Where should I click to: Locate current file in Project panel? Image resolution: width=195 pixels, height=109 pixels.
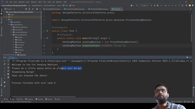pyautogui.click(x=26, y=9)
